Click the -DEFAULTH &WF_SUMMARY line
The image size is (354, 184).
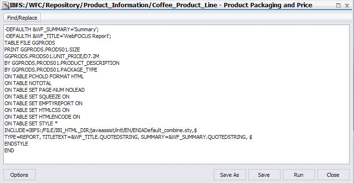coord(52,29)
